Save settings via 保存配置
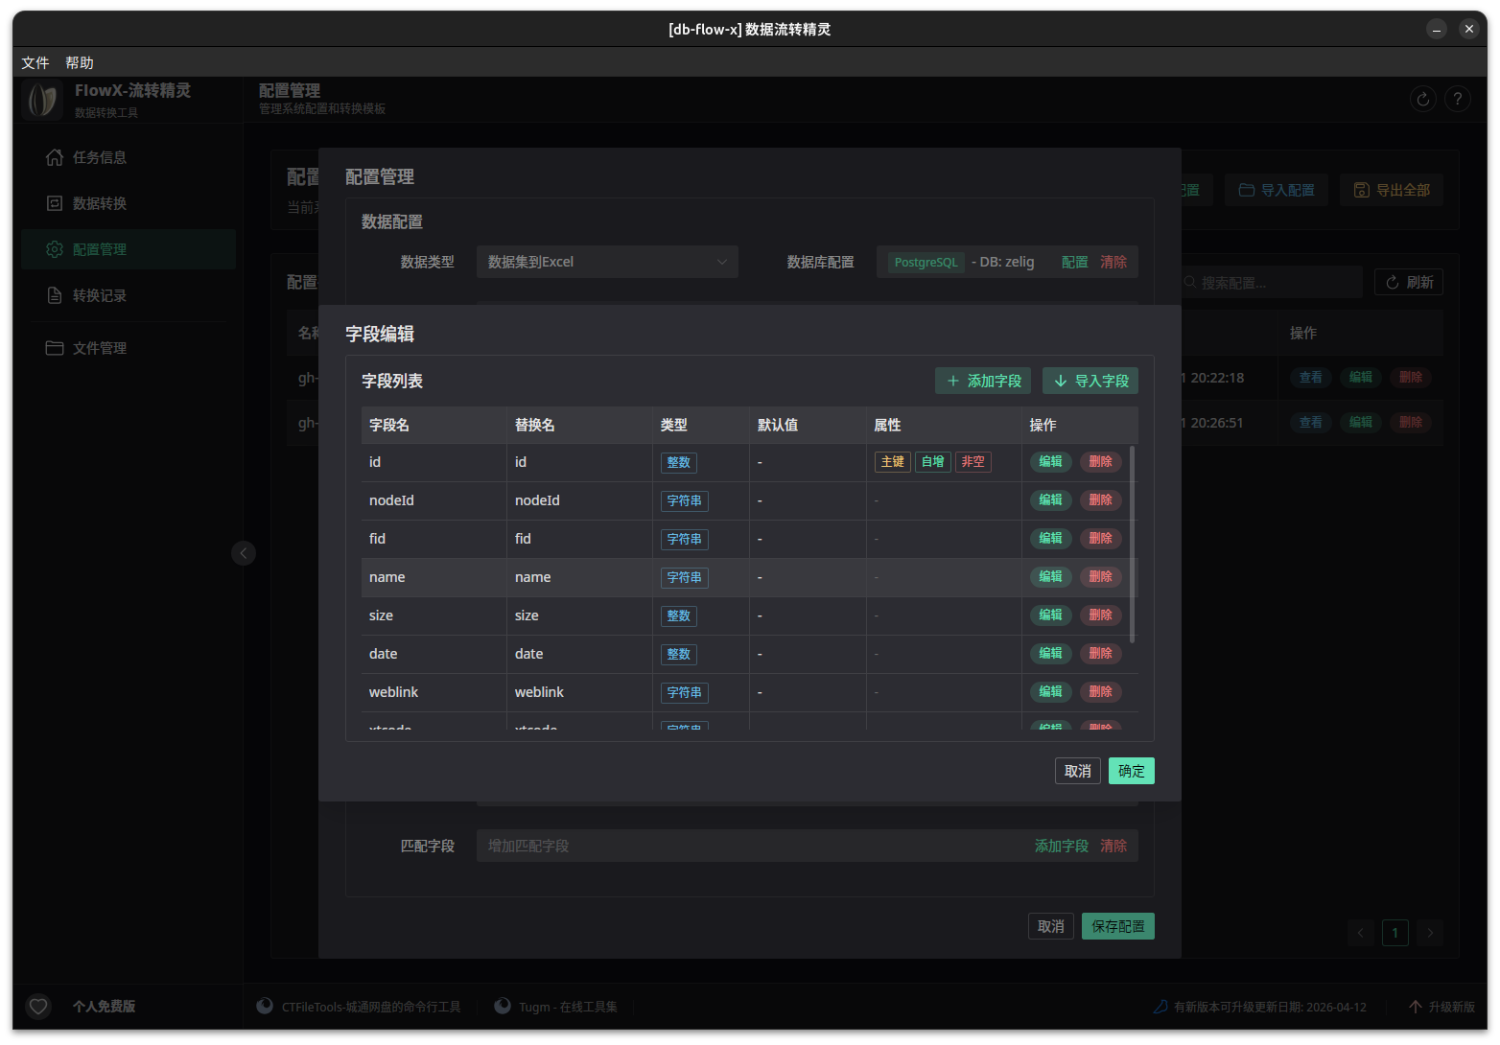This screenshot has height=1045, width=1500. pos(1117,926)
